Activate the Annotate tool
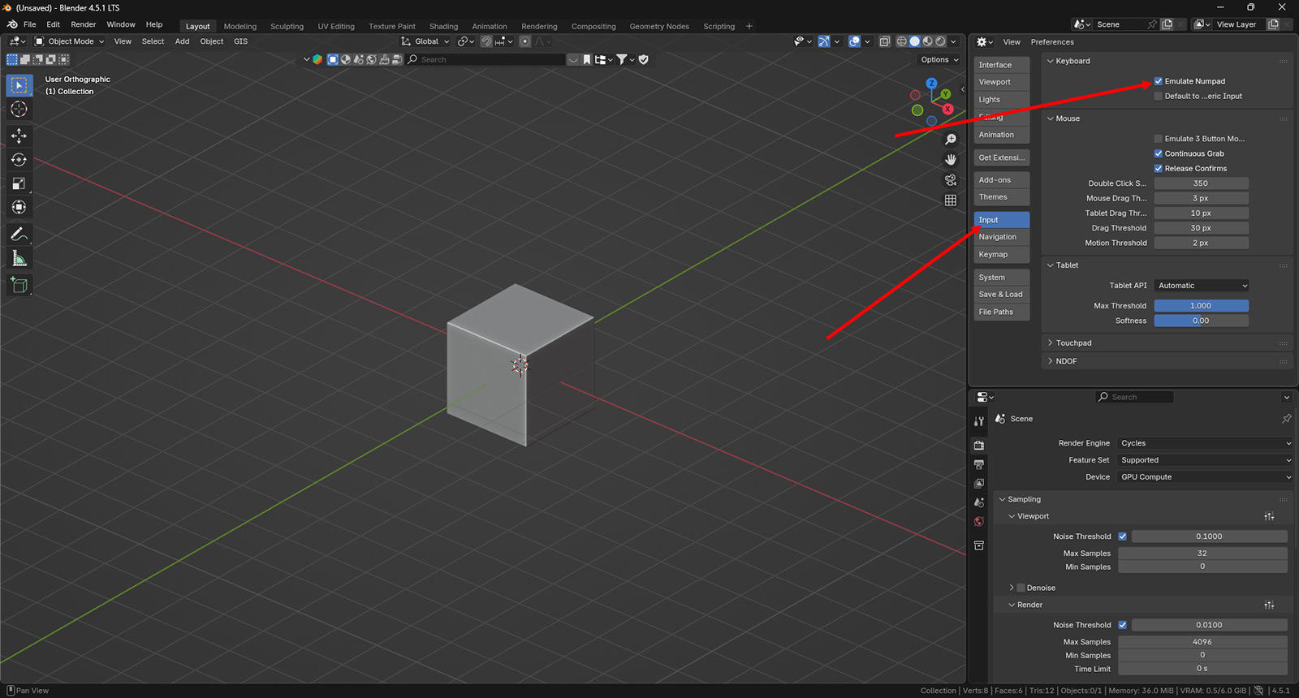The height and width of the screenshot is (698, 1299). click(x=19, y=235)
